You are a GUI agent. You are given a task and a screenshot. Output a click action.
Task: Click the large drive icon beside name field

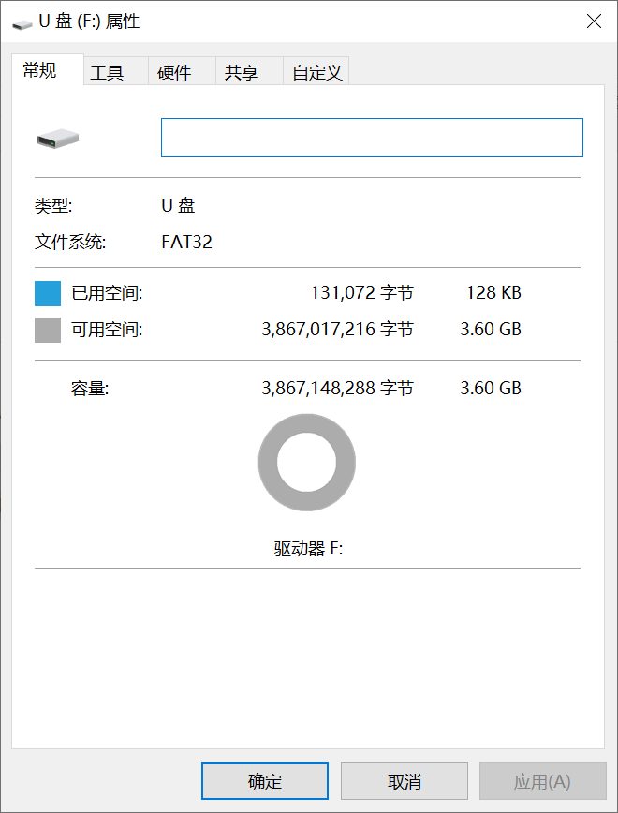(x=57, y=139)
